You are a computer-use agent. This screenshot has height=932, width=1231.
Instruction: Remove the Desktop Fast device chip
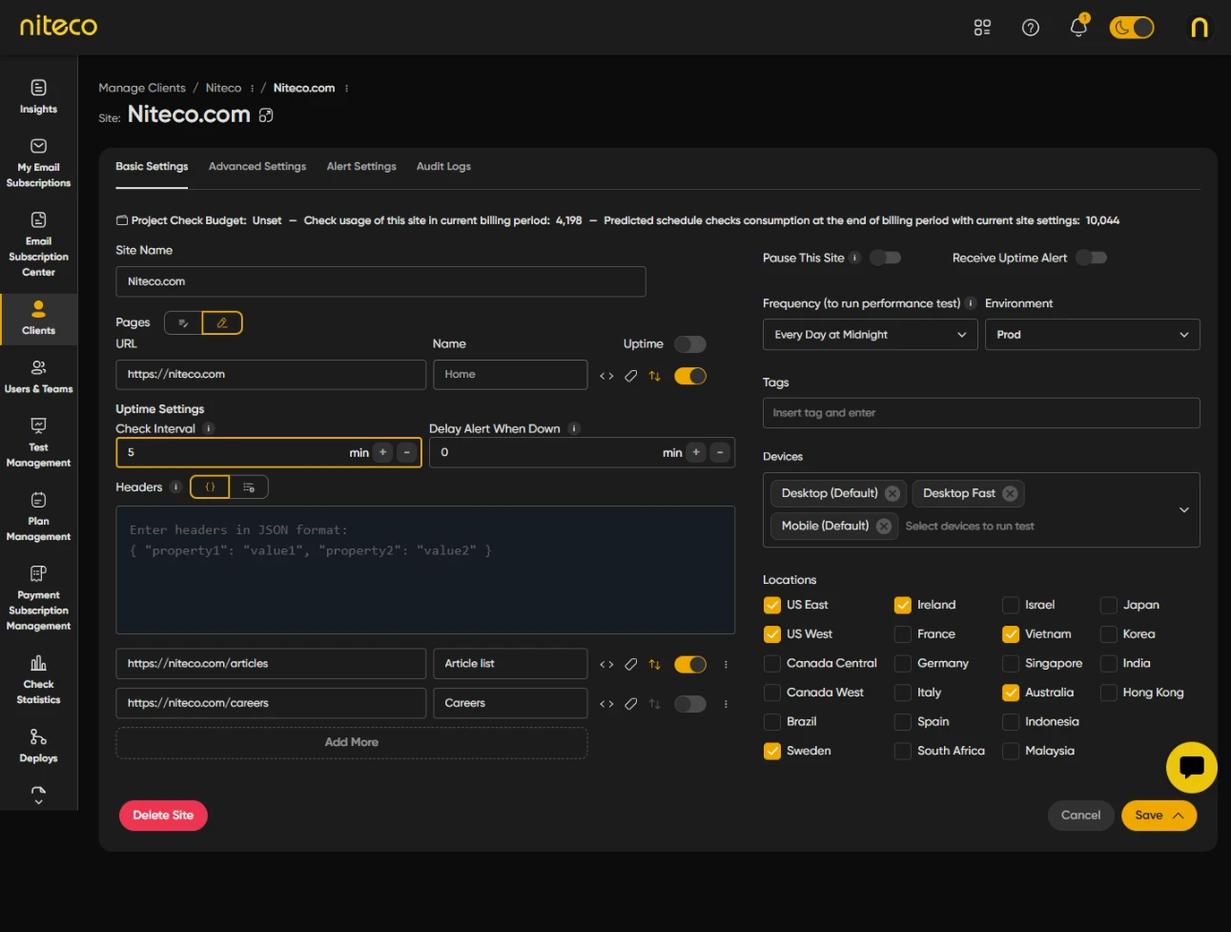pyautogui.click(x=1010, y=493)
